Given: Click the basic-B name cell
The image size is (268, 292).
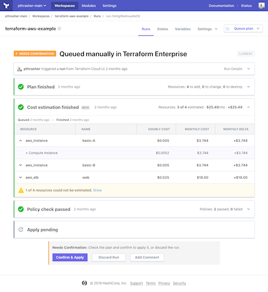Looking at the screenshot, I should pyautogui.click(x=89, y=165).
